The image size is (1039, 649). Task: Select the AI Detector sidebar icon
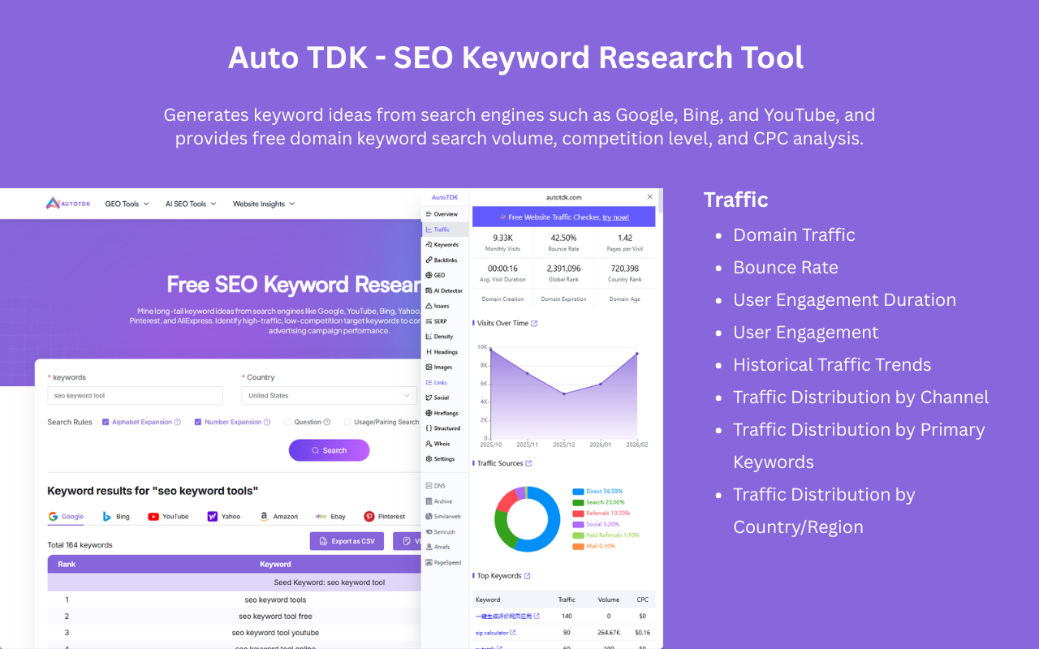pos(444,290)
